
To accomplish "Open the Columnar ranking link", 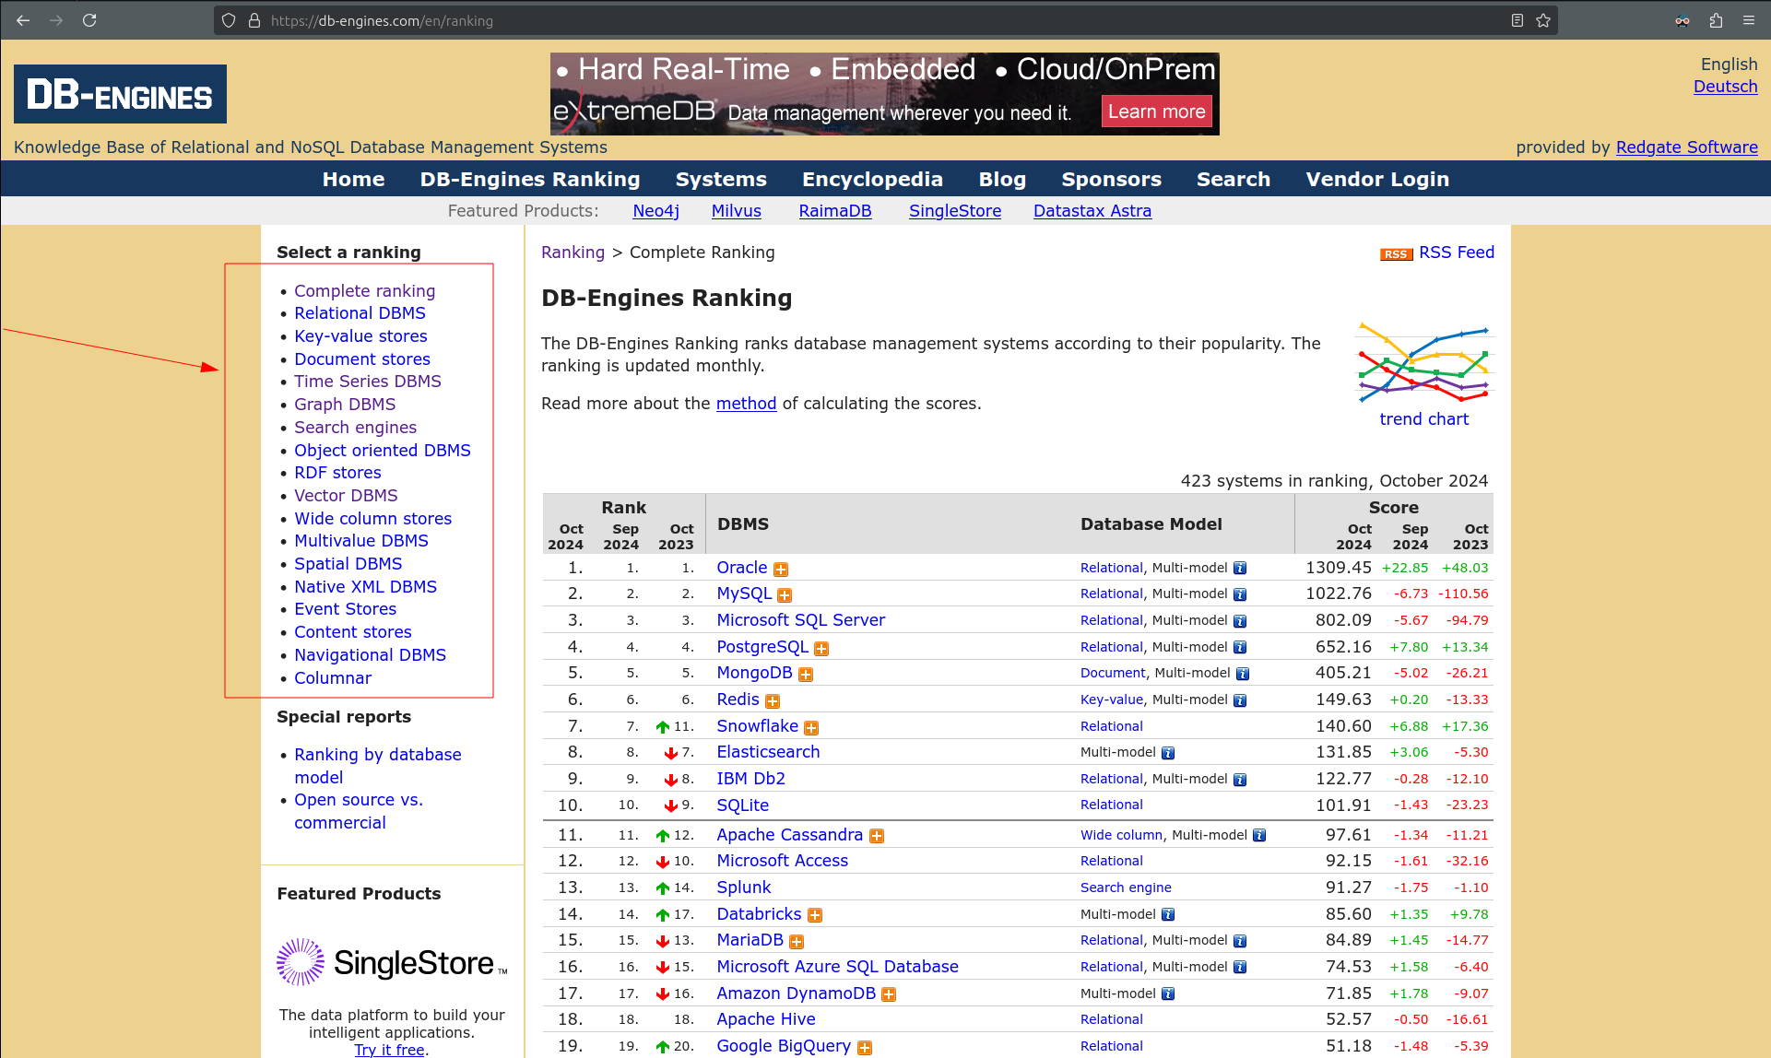I will (x=333, y=678).
